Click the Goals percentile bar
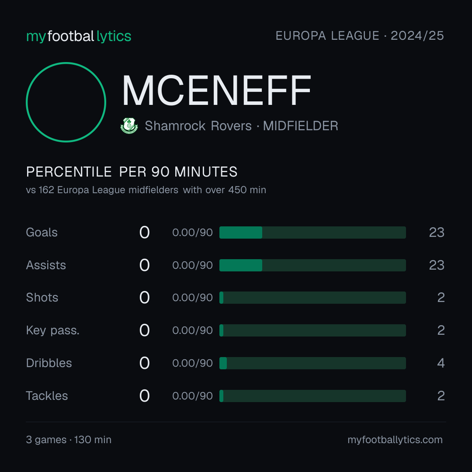The width and height of the screenshot is (472, 472). point(312,233)
